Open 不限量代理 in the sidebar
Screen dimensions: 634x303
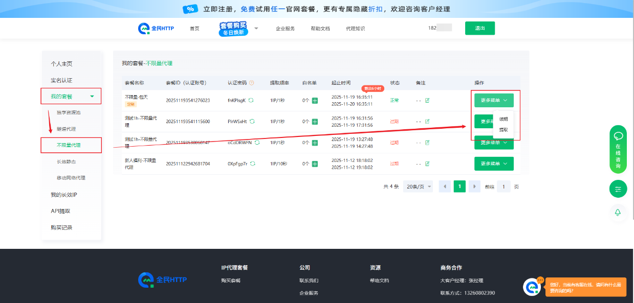(x=69, y=145)
